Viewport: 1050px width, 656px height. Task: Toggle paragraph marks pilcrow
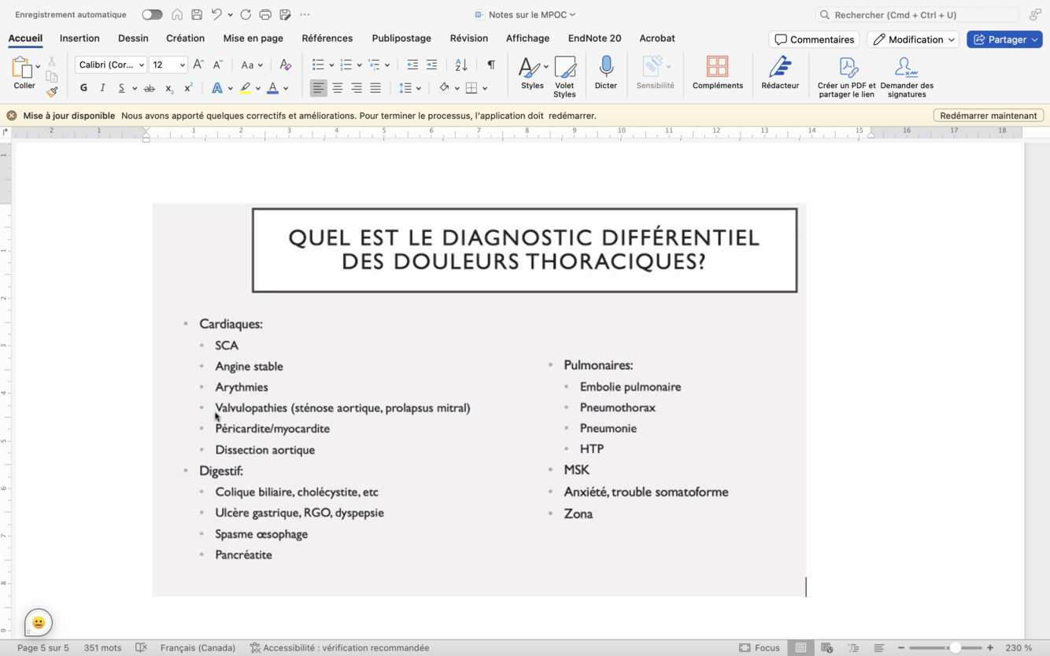click(x=491, y=64)
